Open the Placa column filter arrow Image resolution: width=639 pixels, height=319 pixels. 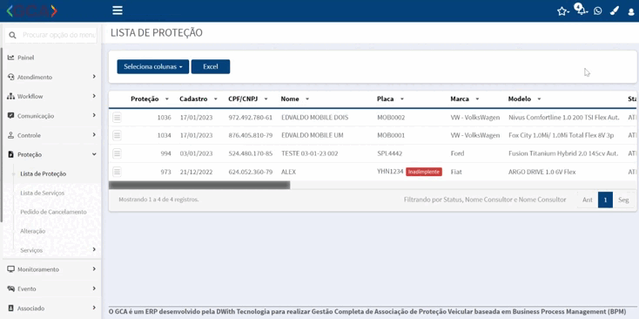402,99
